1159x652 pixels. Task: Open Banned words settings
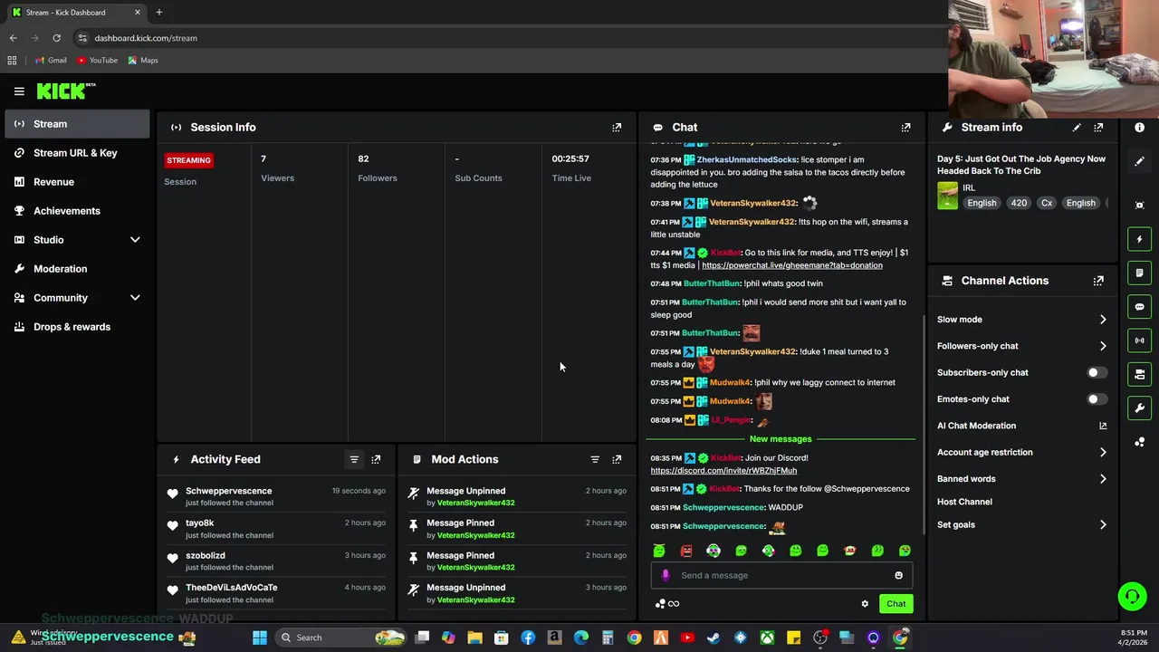pos(1021,479)
